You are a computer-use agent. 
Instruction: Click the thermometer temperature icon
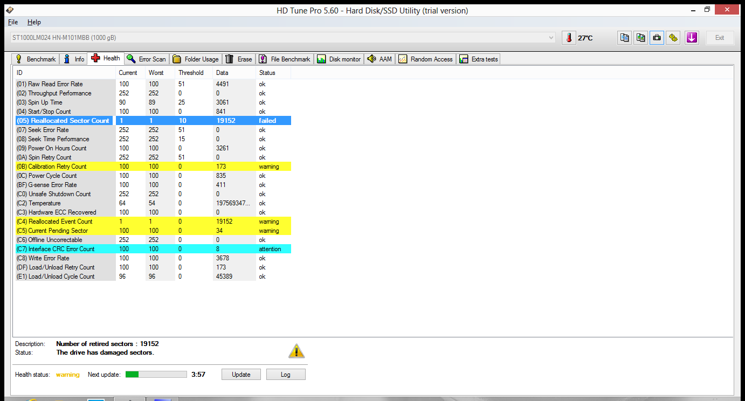[569, 38]
